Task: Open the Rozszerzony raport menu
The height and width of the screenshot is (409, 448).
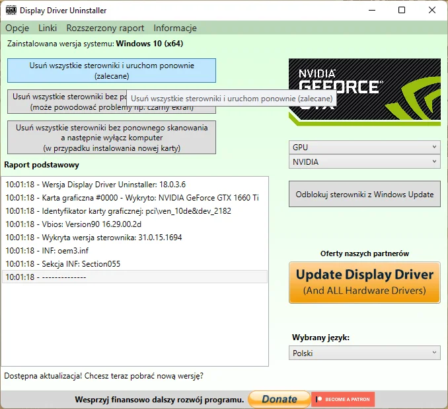Action: coord(105,28)
